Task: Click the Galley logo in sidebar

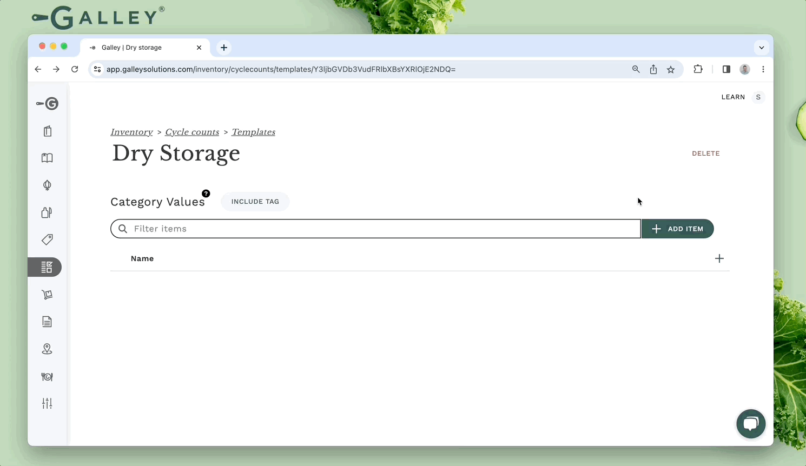Action: [48, 104]
